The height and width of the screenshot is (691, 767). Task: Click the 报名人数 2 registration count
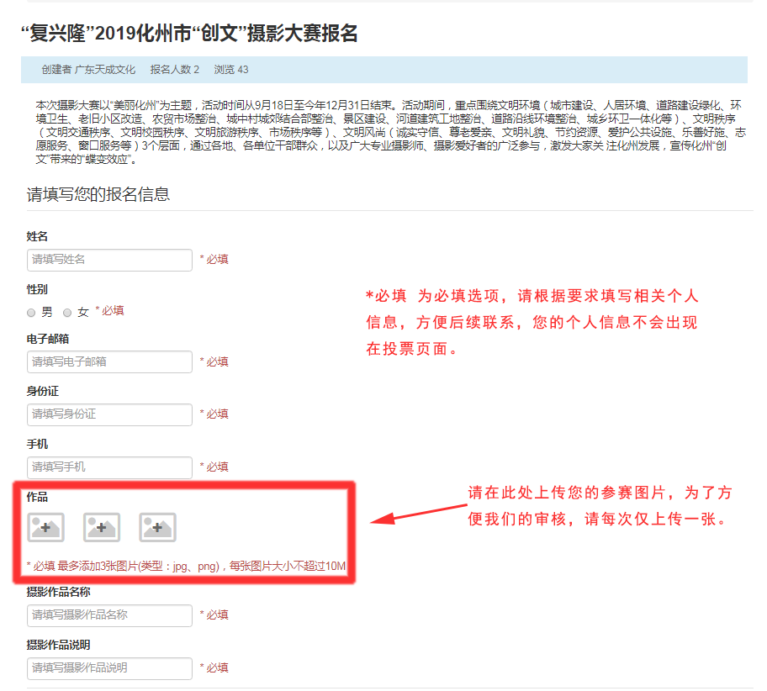click(x=175, y=70)
